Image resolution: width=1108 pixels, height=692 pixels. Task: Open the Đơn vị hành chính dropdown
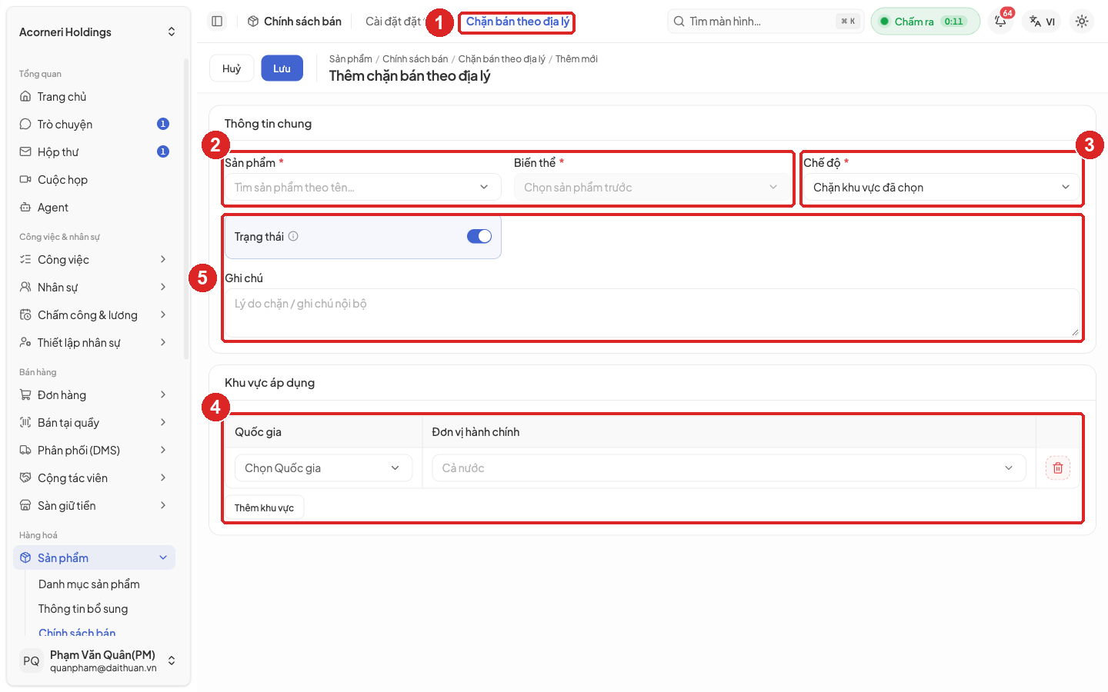(729, 468)
